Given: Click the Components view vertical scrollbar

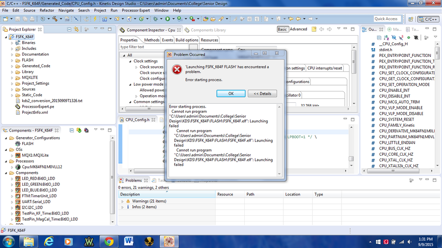Looking at the screenshot, I should 112,180.
